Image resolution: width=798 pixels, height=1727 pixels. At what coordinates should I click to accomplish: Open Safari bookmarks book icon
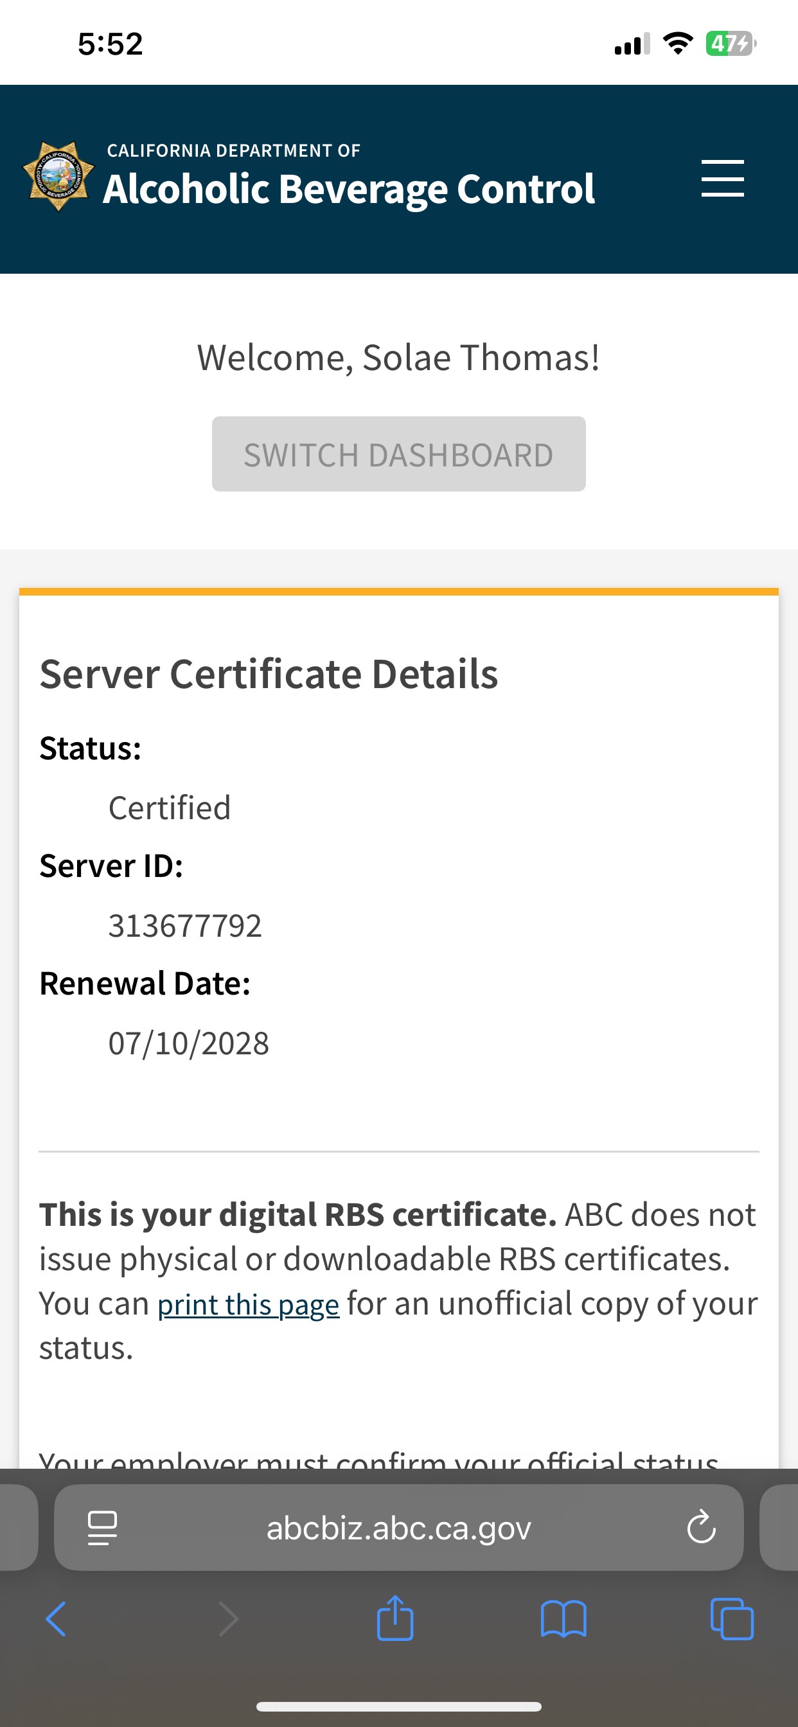tap(563, 1619)
